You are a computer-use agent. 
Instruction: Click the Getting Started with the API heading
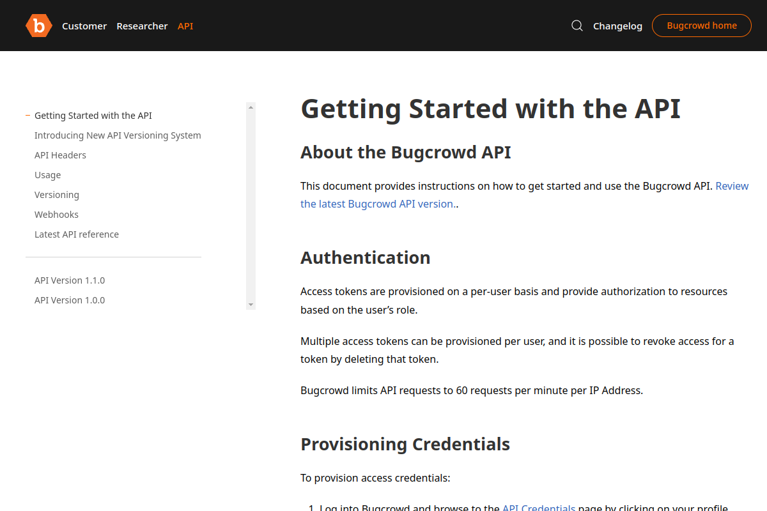[490, 109]
